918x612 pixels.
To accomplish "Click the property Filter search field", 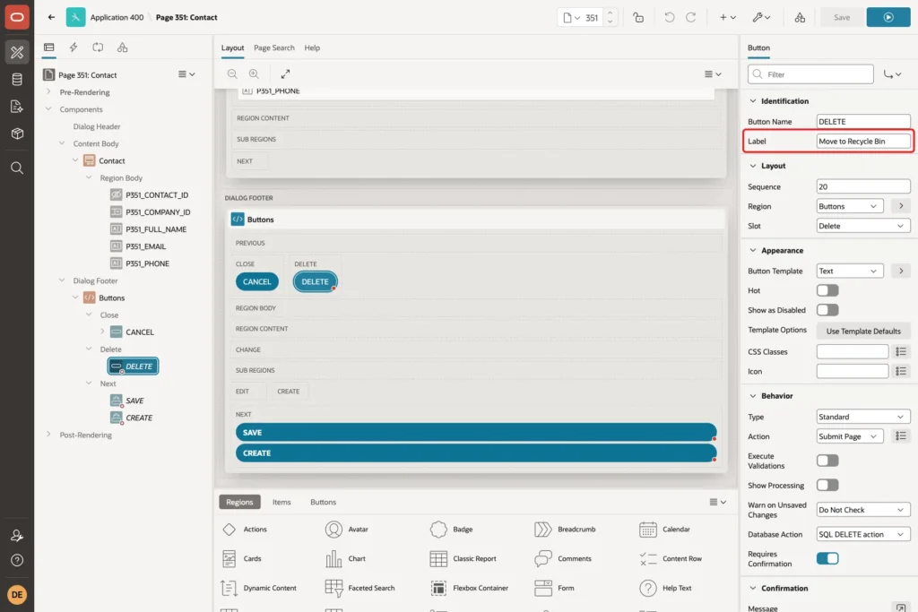I will click(810, 74).
